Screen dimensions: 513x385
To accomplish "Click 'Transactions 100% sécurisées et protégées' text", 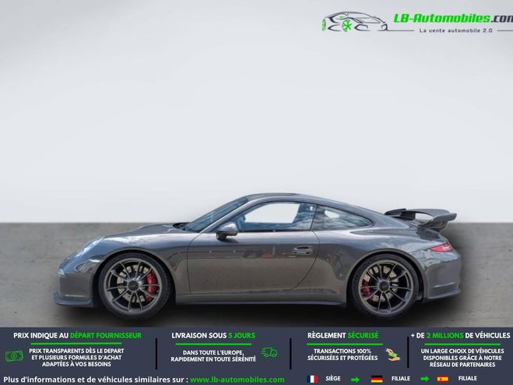I will tap(343, 355).
